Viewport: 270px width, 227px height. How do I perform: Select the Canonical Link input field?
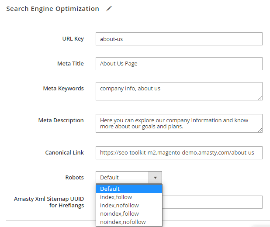tap(179, 153)
